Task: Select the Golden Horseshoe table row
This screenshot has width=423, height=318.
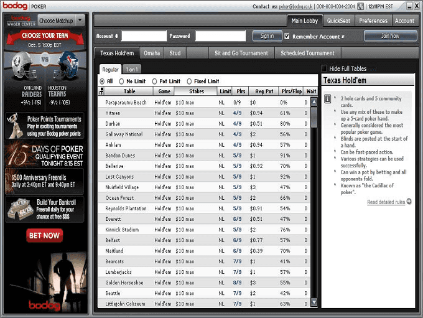Action: [204, 283]
